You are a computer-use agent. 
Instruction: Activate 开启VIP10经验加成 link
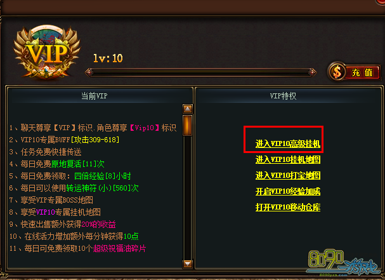(288, 192)
